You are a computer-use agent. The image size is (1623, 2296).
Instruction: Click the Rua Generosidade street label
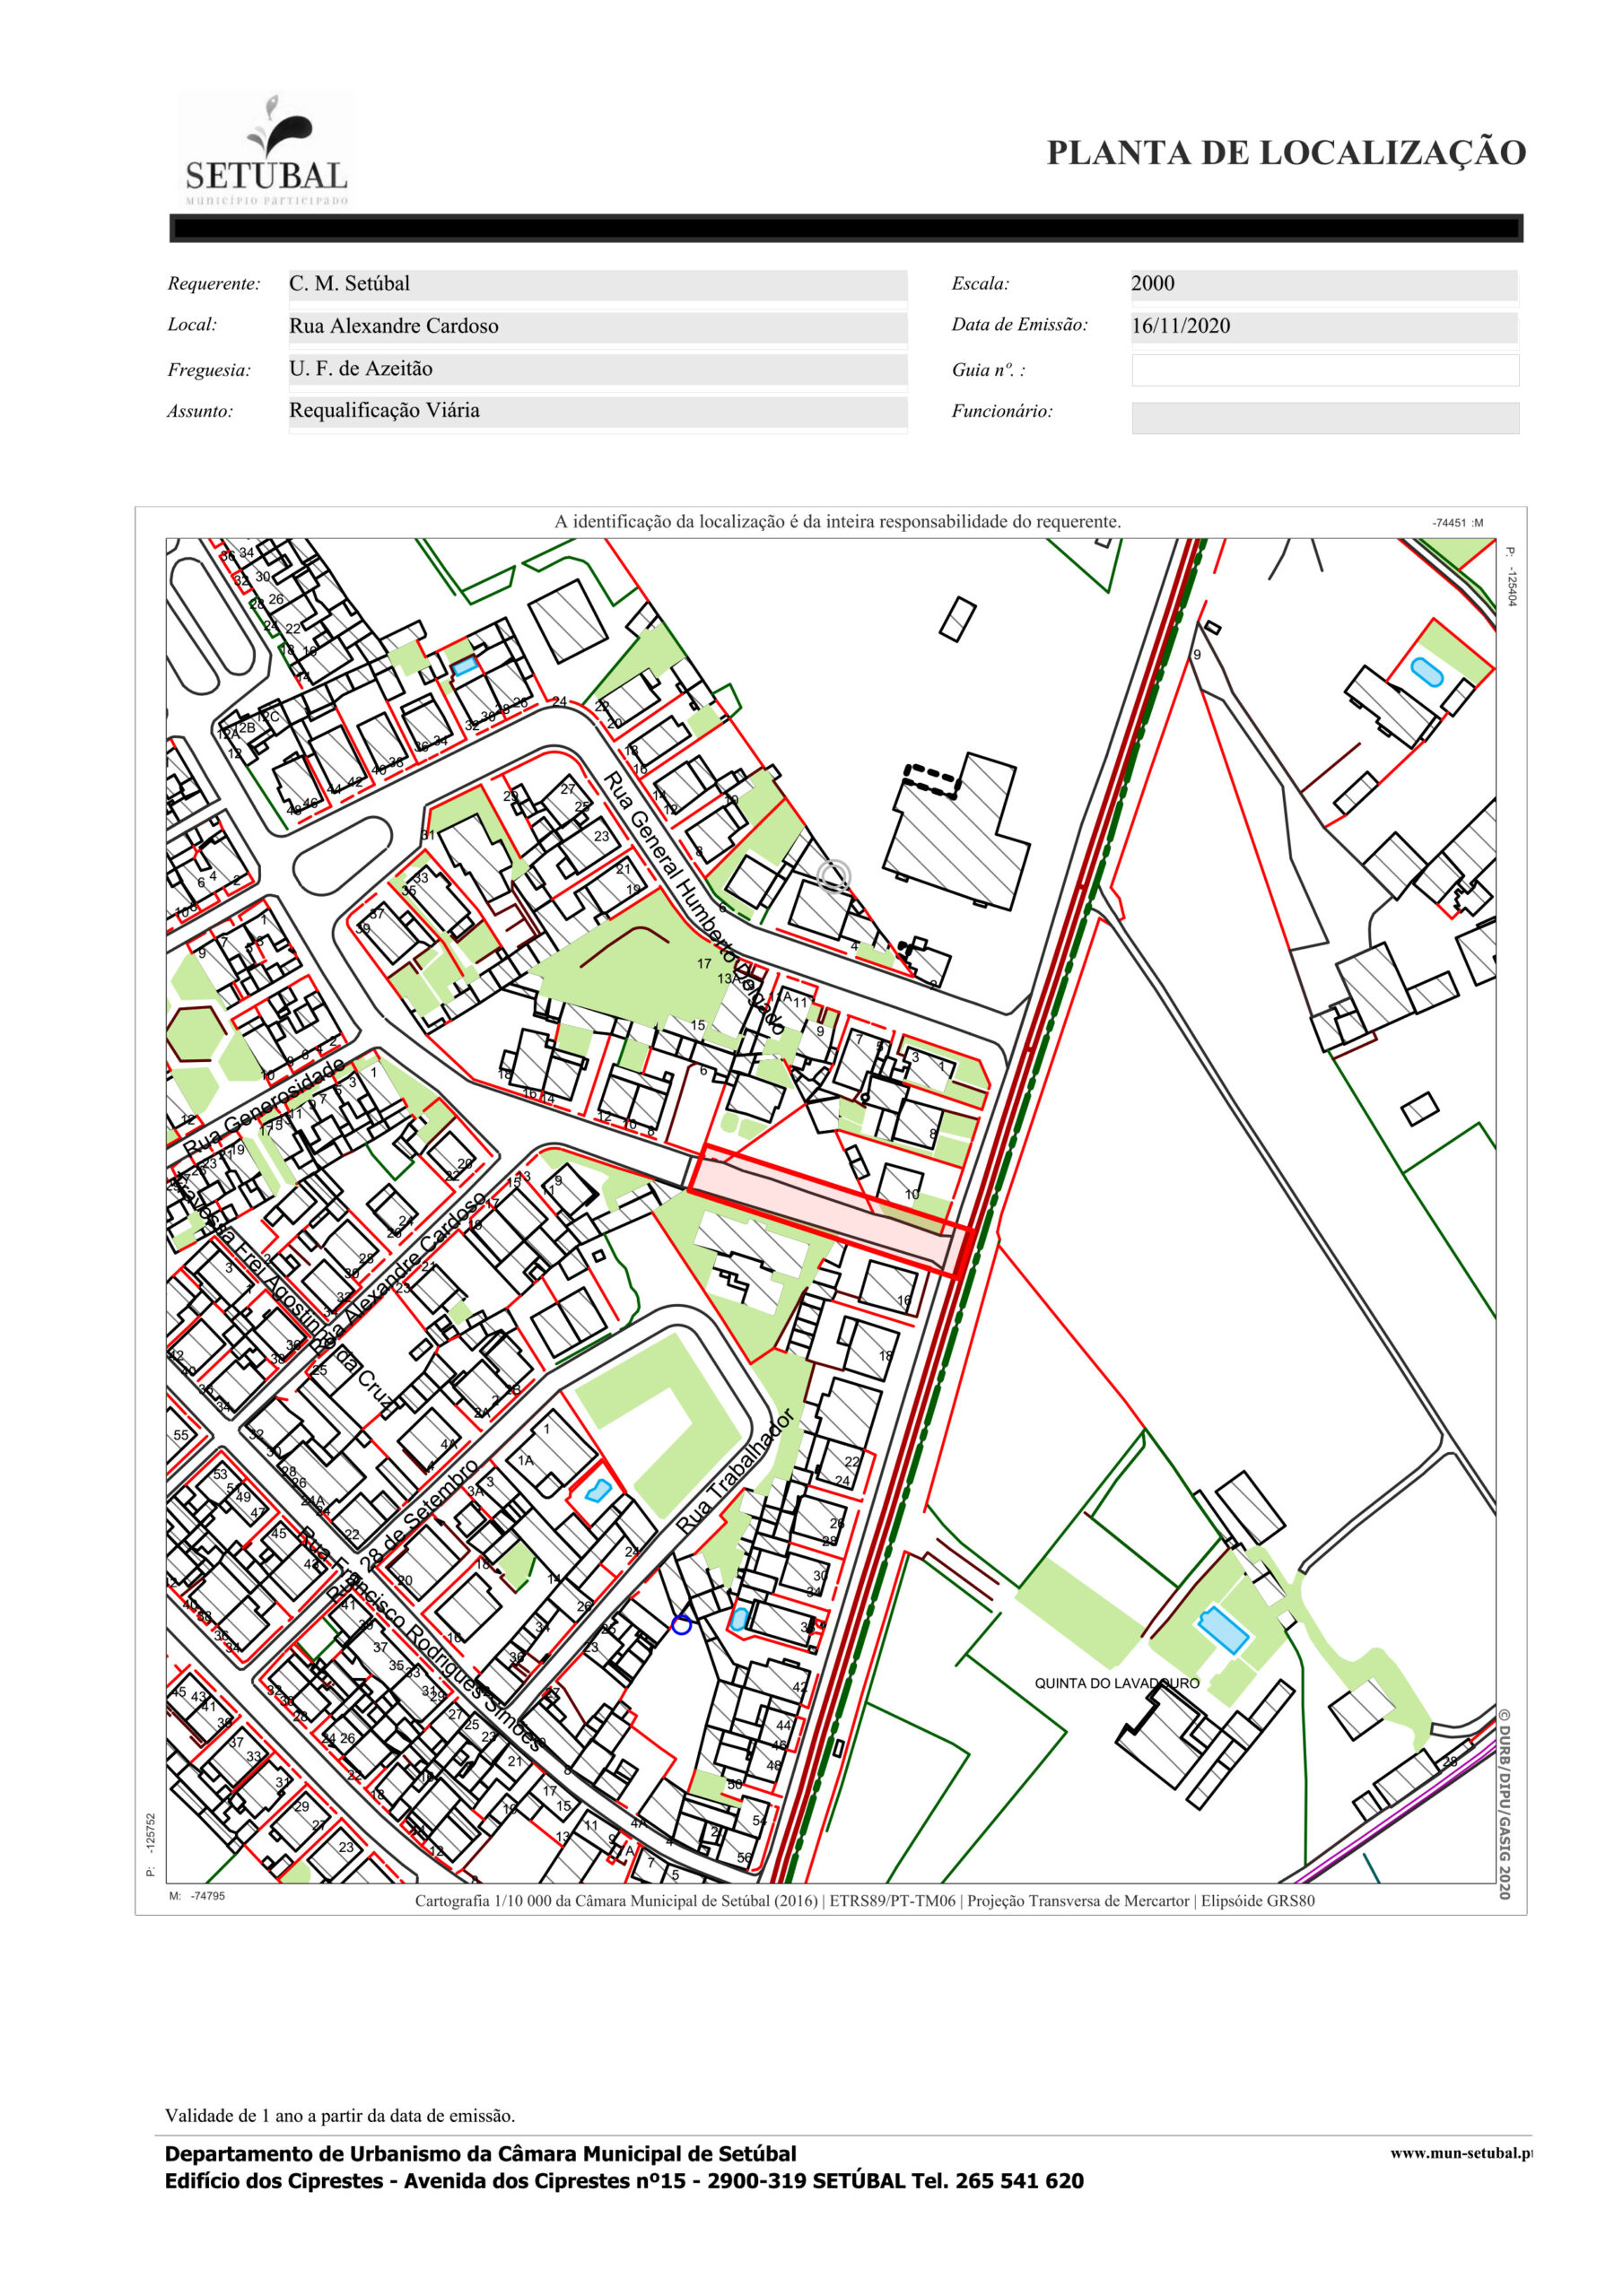266,1105
